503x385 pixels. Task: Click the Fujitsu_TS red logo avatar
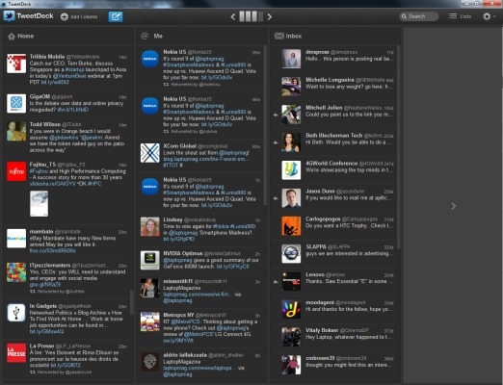[16, 171]
